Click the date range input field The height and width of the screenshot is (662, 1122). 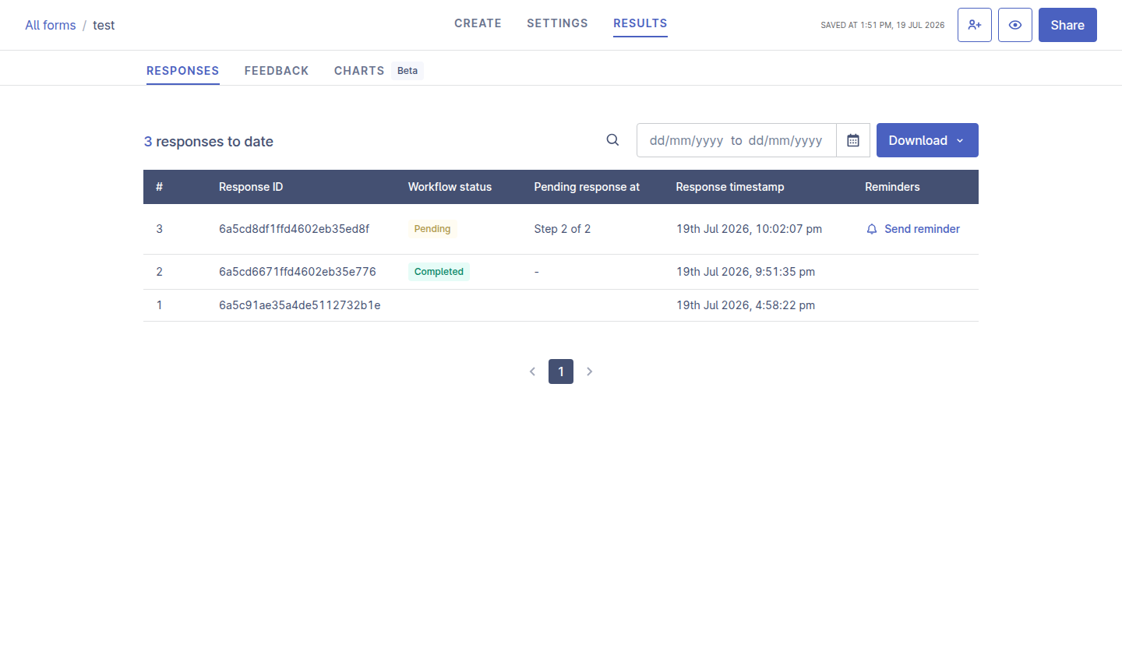click(736, 140)
